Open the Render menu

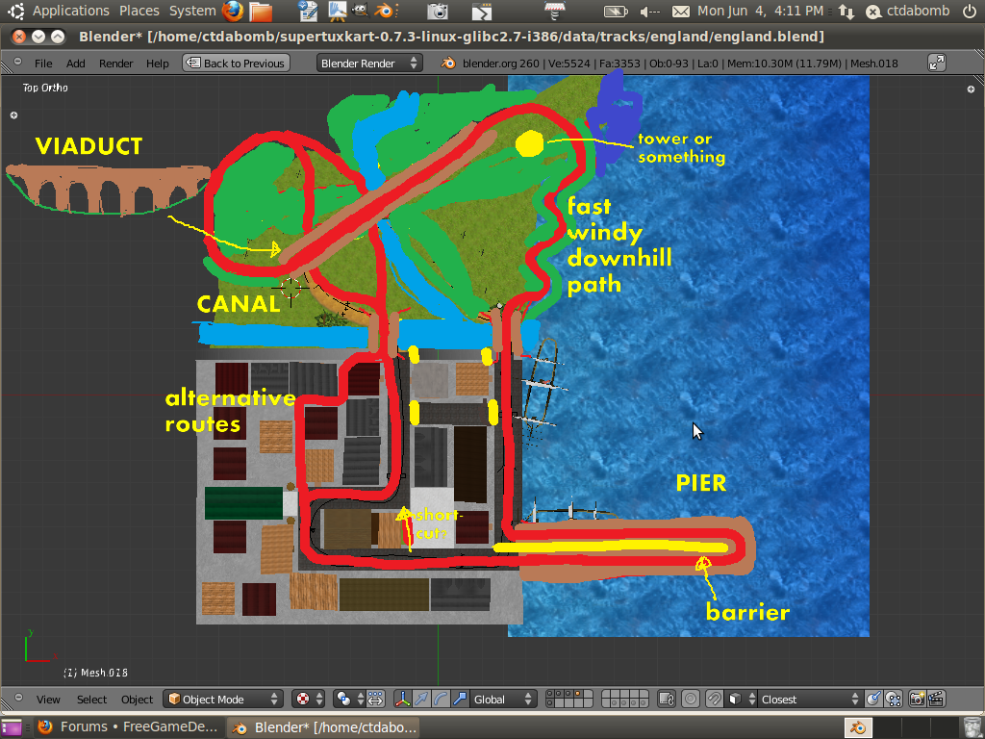coord(116,64)
